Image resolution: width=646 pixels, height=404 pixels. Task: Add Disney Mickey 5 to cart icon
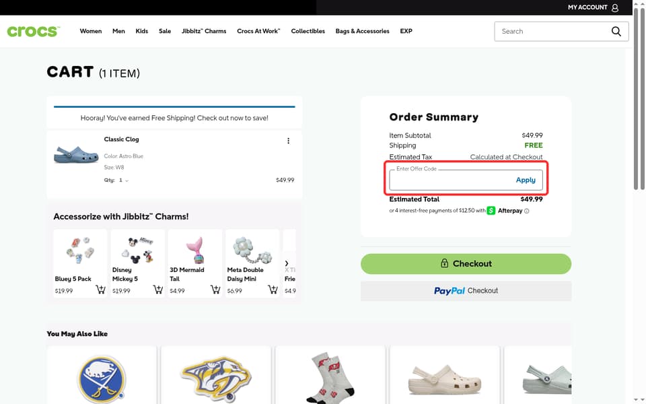[x=157, y=290]
